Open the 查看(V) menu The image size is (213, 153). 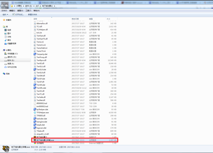(20, 11)
